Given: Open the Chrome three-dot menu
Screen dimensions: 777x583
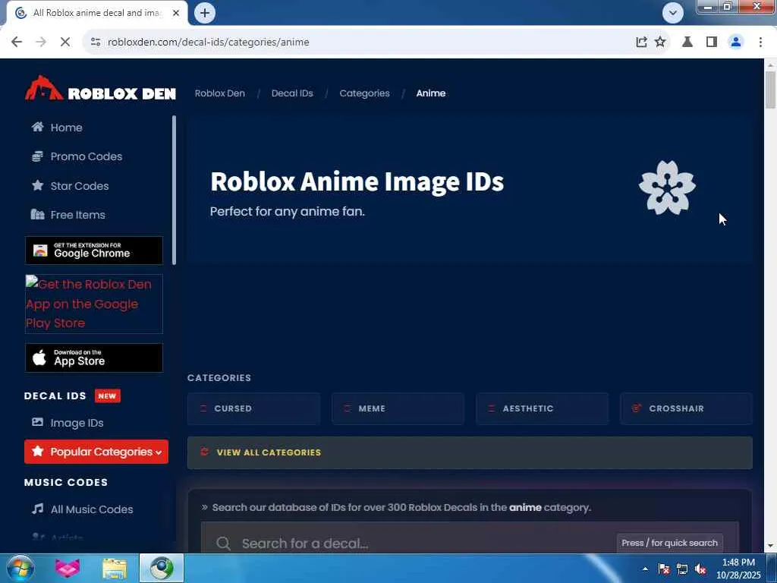Looking at the screenshot, I should point(760,43).
